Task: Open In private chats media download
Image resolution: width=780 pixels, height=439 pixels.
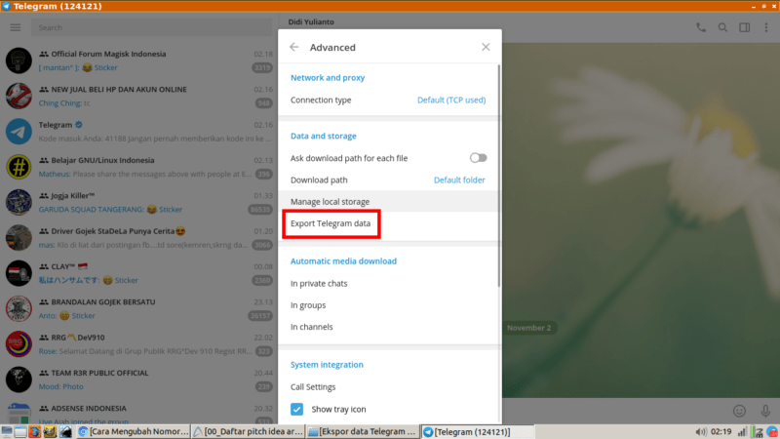Action: point(388,283)
